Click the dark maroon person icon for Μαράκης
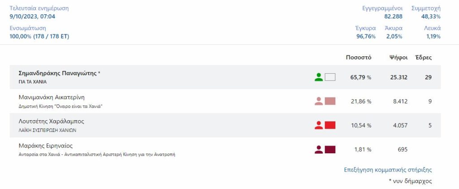Viewport: 459px width, 189px height. pos(319,150)
